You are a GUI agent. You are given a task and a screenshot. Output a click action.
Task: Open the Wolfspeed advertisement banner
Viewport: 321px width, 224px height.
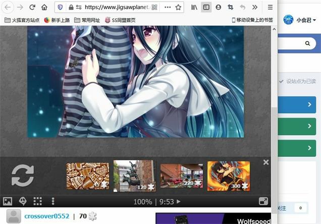[x=213, y=218]
